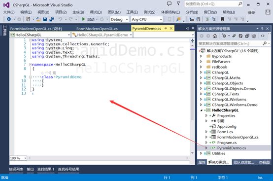Click the navigate backward toolbar icon
273x181 pixels.
click(x=9, y=19)
